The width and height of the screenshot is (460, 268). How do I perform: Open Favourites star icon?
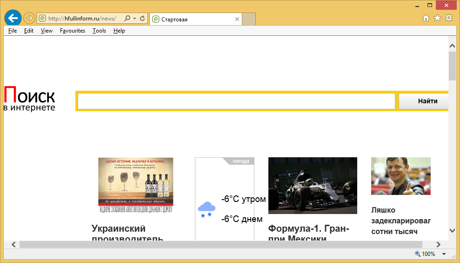point(437,18)
